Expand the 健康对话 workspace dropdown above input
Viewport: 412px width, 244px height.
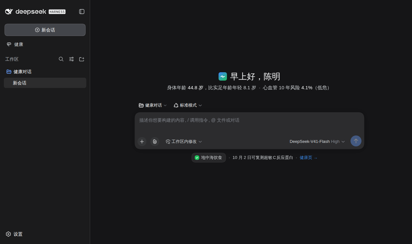click(x=153, y=105)
